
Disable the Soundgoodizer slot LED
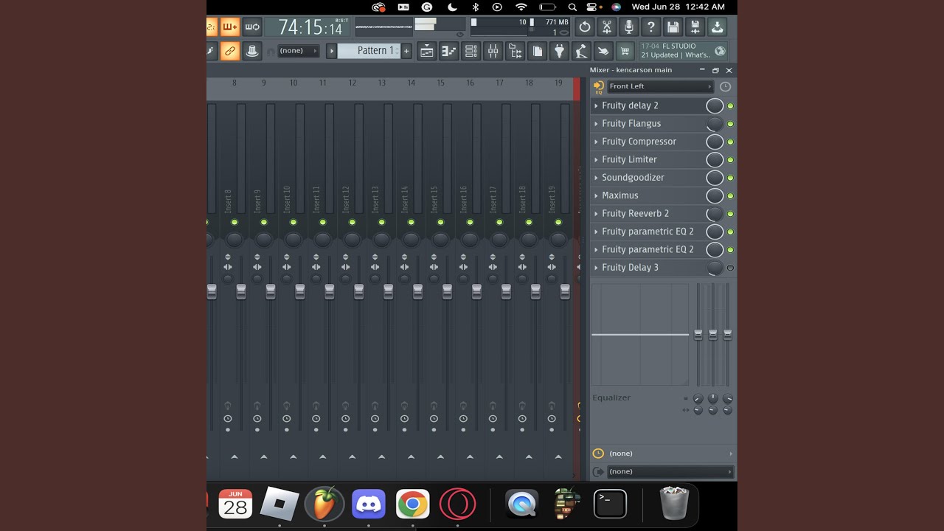(x=730, y=178)
